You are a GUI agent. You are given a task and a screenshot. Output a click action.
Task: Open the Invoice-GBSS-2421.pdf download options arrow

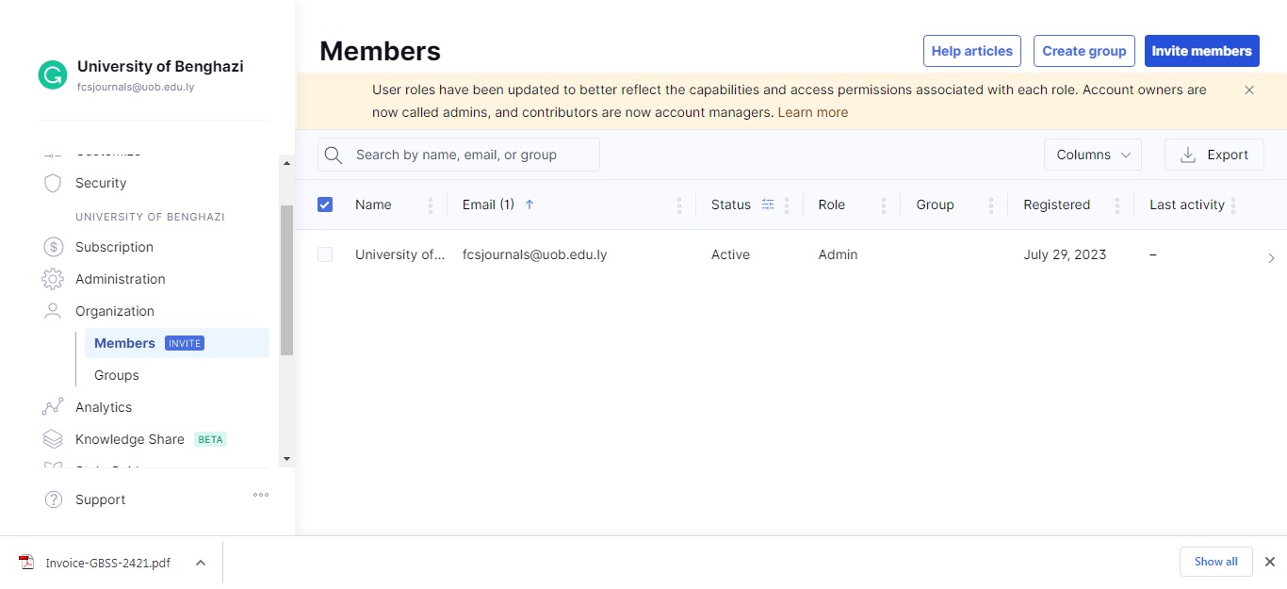201,563
